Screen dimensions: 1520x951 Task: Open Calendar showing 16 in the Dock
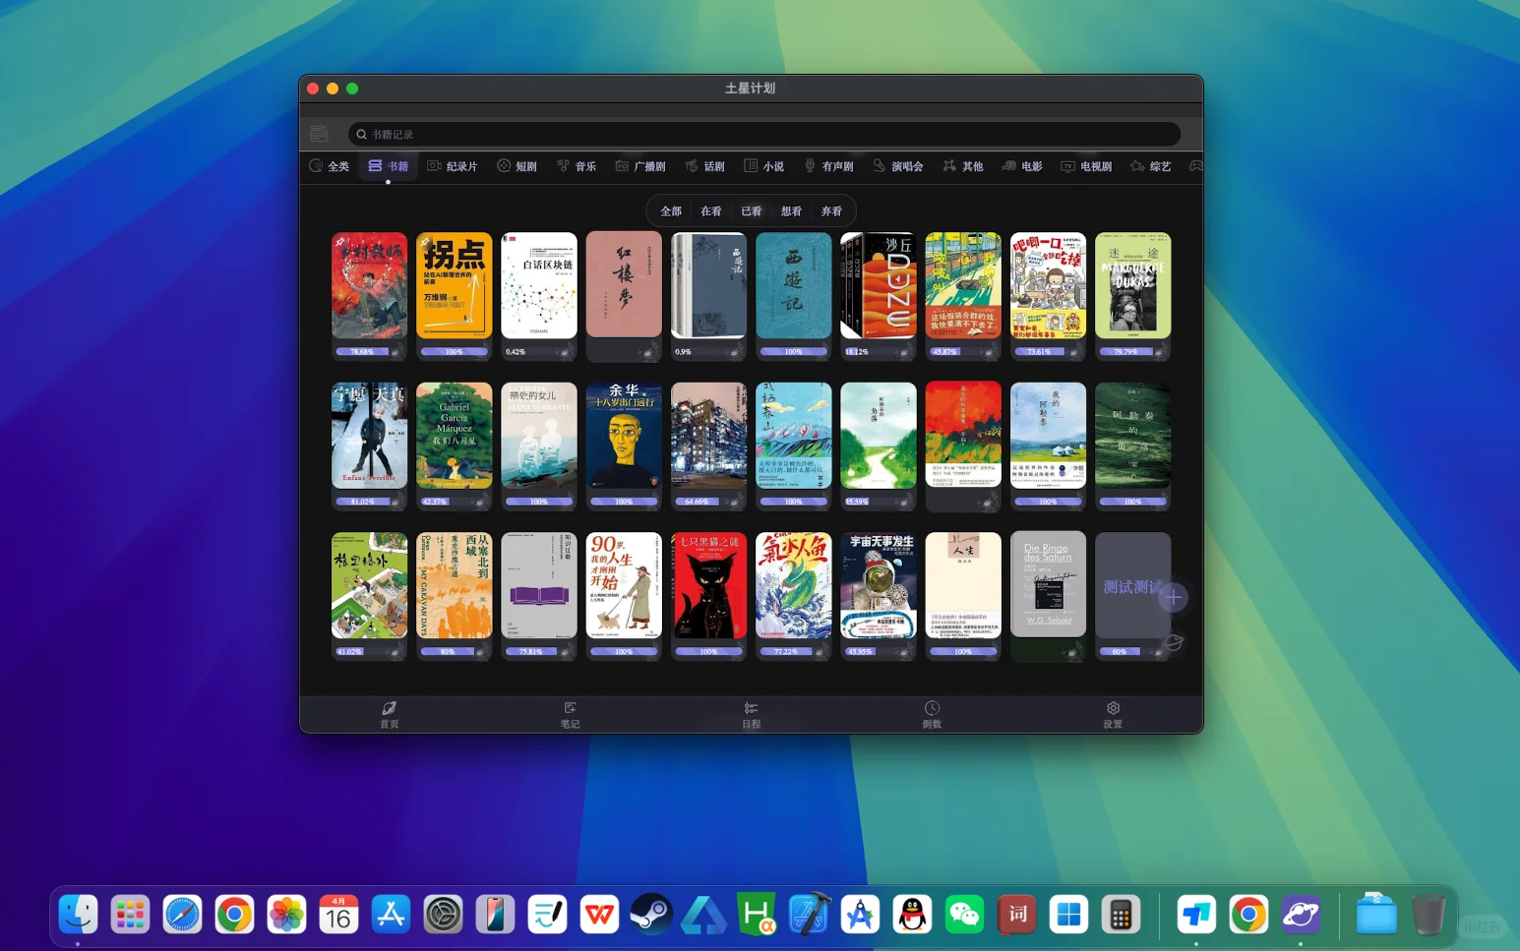[338, 915]
